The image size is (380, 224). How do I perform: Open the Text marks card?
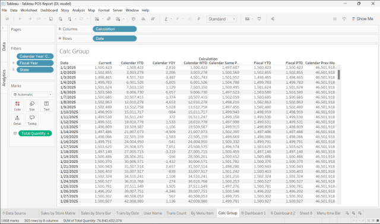pyautogui.click(x=46, y=106)
